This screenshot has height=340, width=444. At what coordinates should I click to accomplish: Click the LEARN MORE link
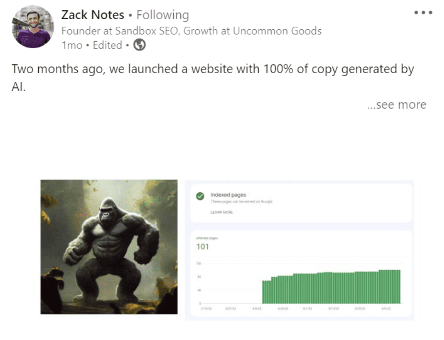click(222, 212)
